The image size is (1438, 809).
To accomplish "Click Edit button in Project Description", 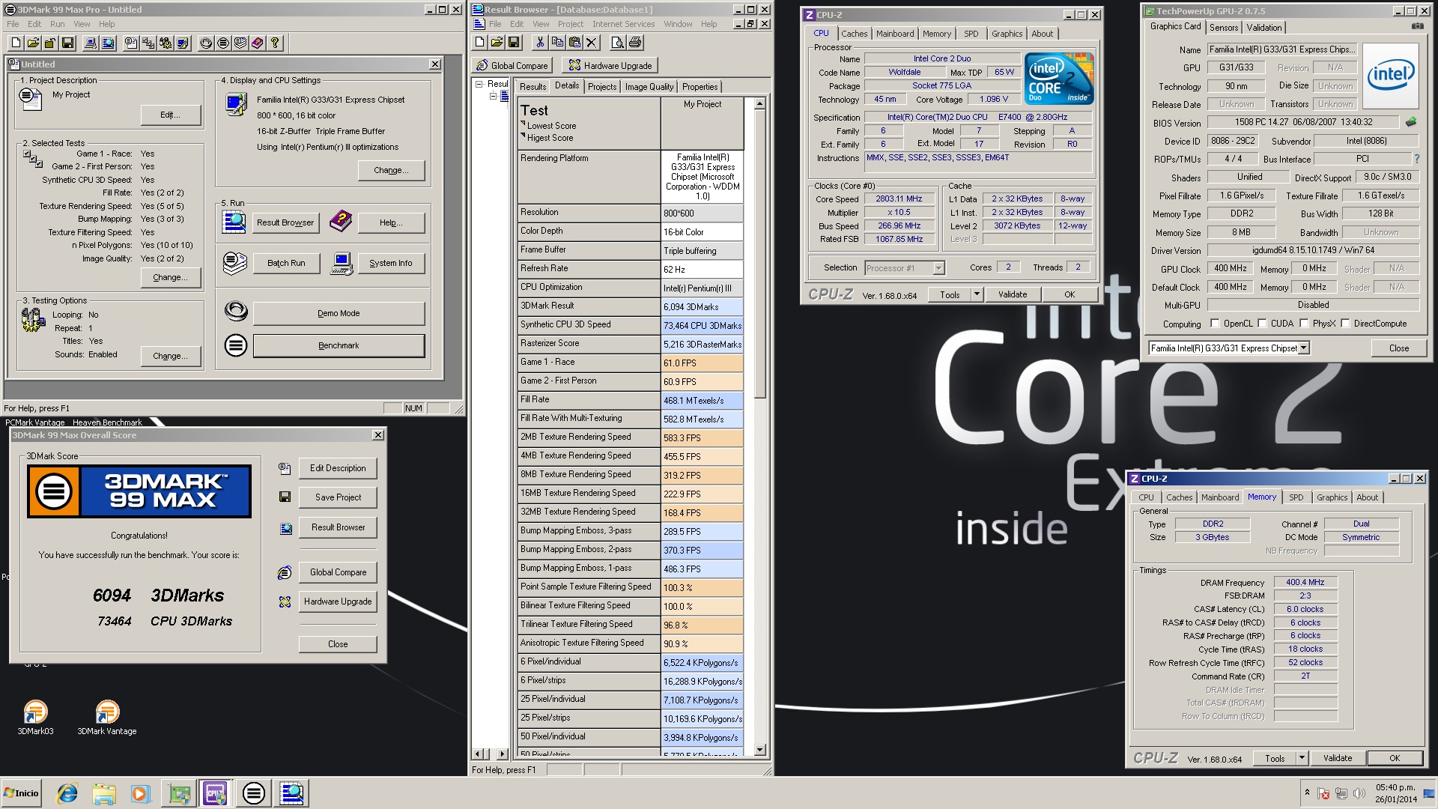I will pyautogui.click(x=170, y=115).
